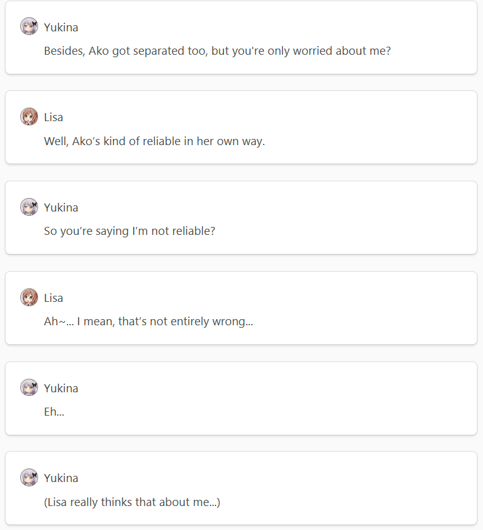Click the Yukina name label above "Besides, Ako got separated"
Image resolution: width=483 pixels, height=530 pixels.
tap(61, 28)
